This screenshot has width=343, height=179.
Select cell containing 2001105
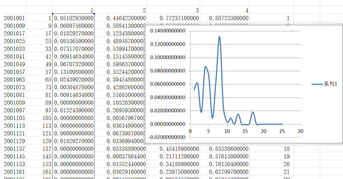(x=13, y=118)
